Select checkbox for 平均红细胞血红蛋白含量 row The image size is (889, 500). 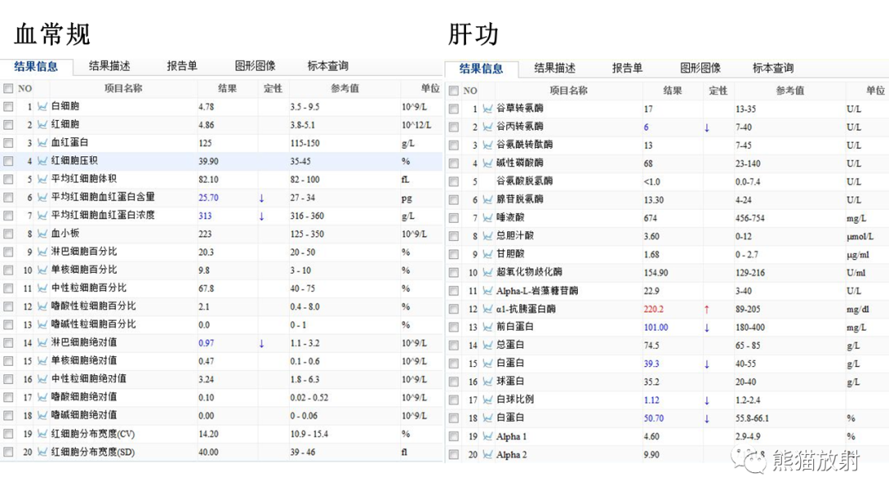click(x=8, y=197)
